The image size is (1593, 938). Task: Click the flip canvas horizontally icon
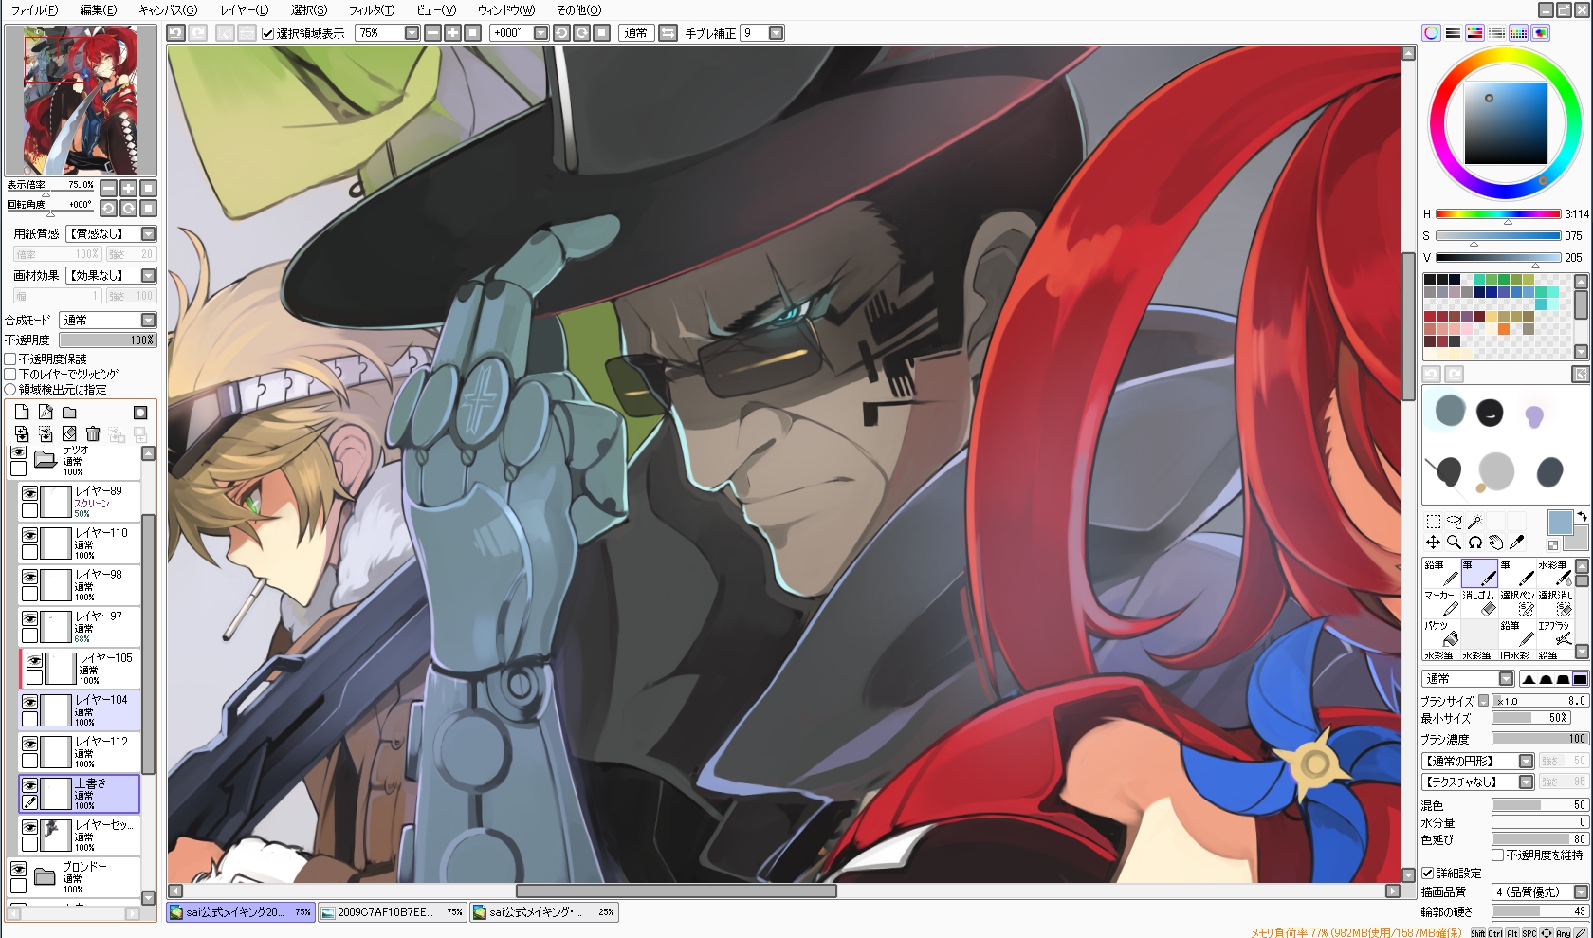pyautogui.click(x=668, y=33)
